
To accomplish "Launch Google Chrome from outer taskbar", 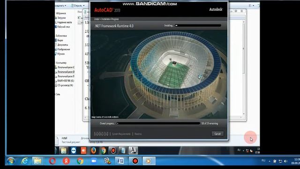I will 80,161.
